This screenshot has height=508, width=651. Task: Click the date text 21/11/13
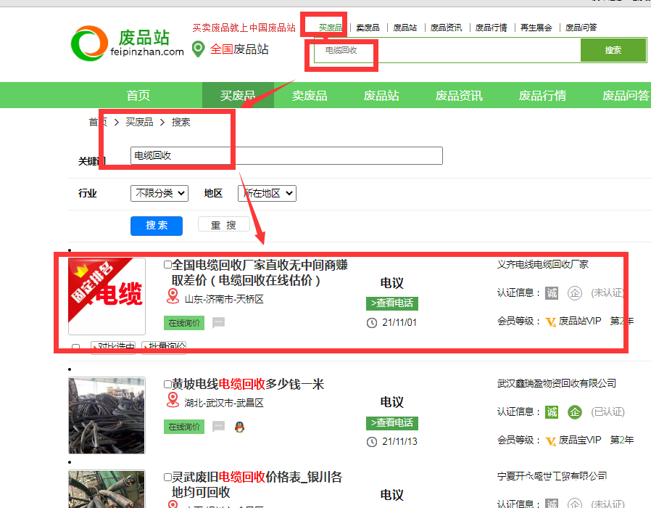[x=399, y=441]
